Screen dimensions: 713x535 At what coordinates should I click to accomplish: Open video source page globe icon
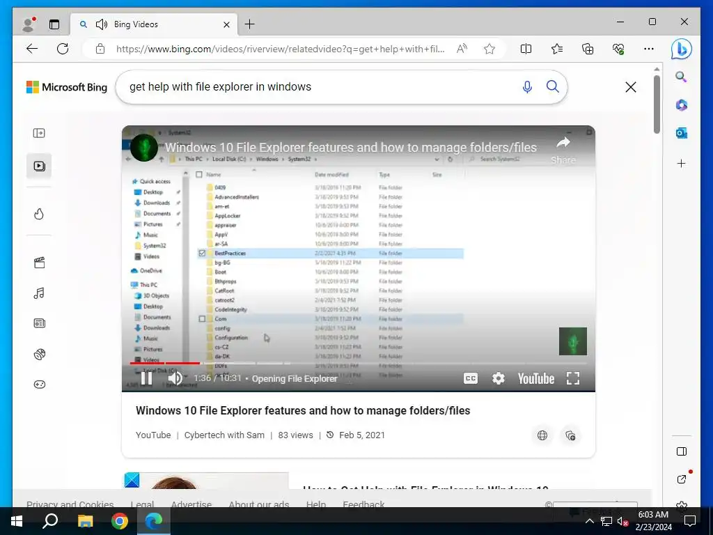[x=542, y=435]
